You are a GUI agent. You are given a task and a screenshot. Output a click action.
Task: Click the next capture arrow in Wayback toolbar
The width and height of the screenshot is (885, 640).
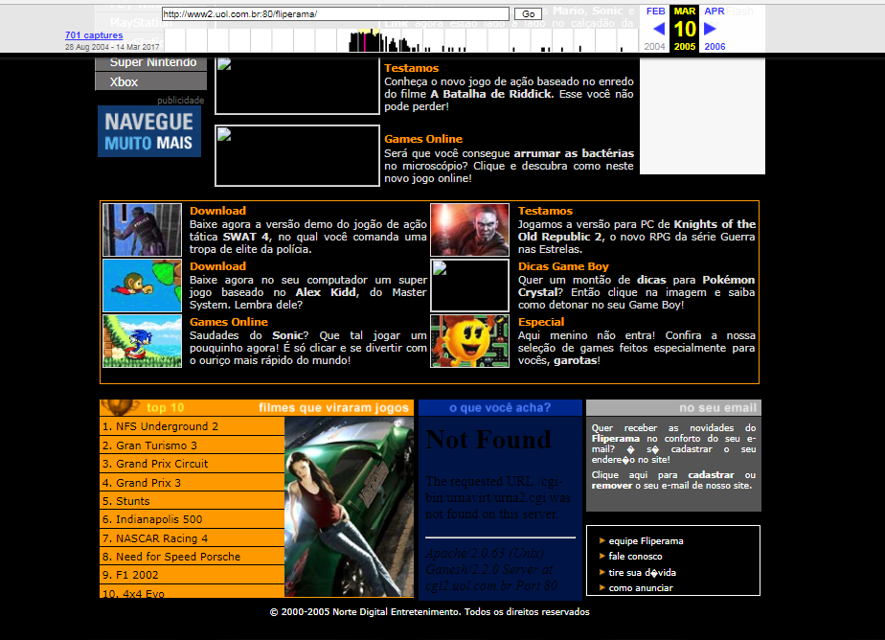[710, 28]
